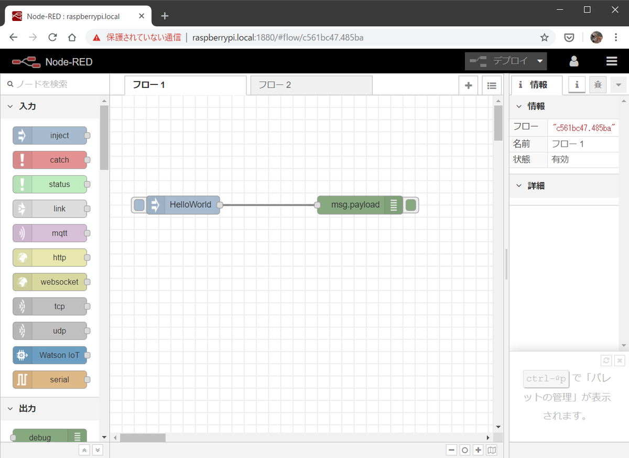Open browser home page
Viewport: 629px width, 458px height.
point(72,37)
